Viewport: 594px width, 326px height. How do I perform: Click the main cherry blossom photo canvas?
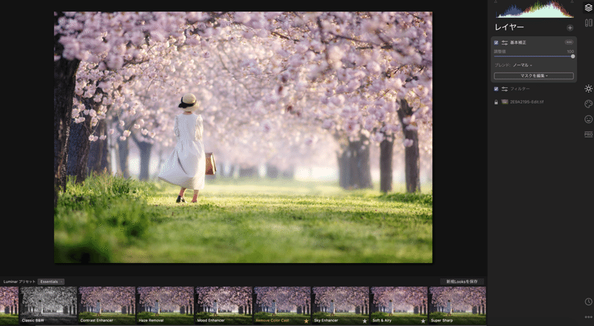pos(243,137)
